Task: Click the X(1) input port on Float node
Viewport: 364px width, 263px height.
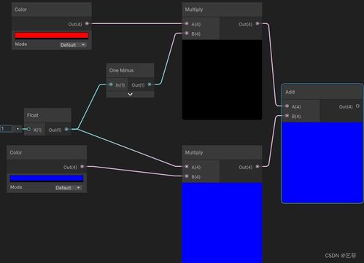Action: (x=28, y=129)
